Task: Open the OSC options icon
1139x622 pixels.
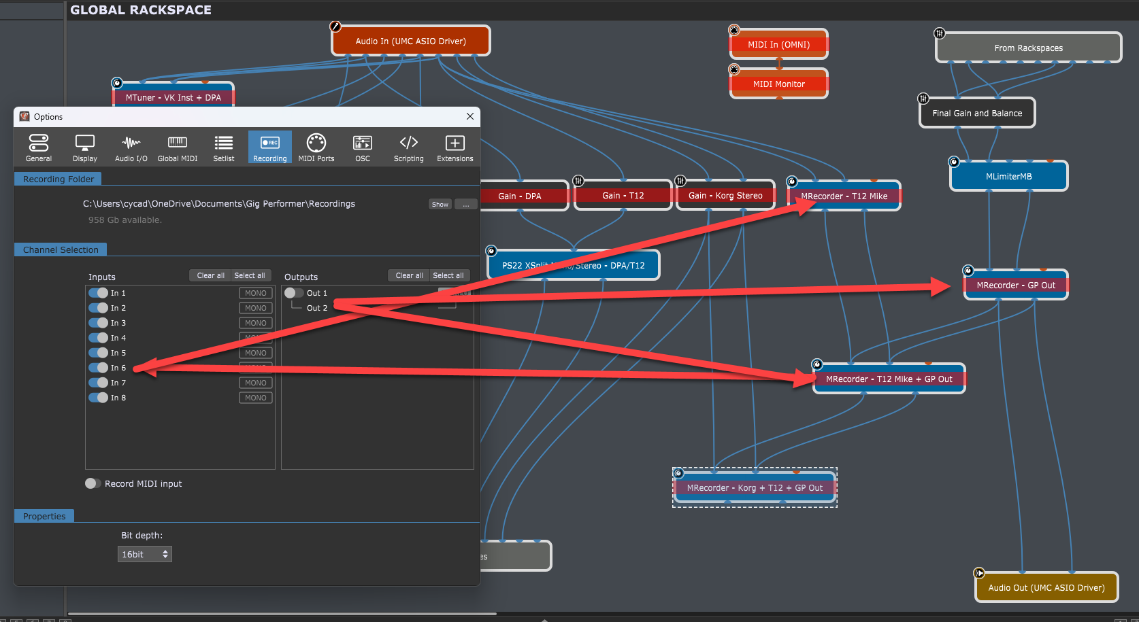Action: coord(363,147)
